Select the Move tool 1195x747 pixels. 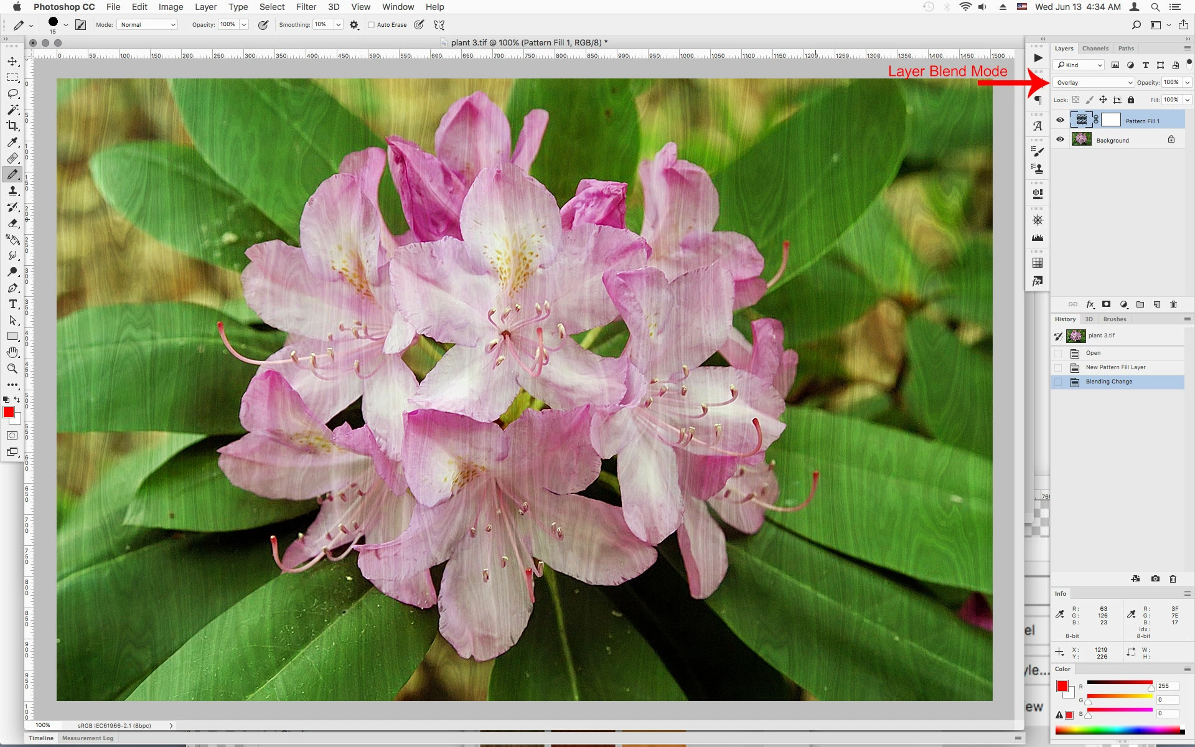(12, 62)
